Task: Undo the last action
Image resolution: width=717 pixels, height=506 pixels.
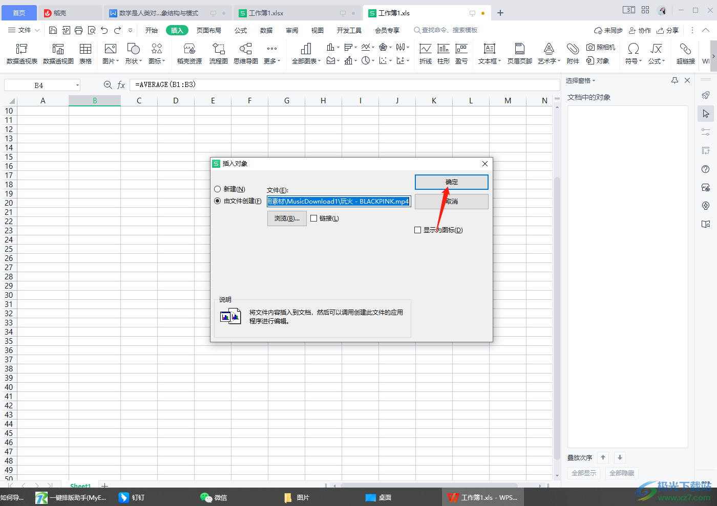Action: pyautogui.click(x=104, y=30)
